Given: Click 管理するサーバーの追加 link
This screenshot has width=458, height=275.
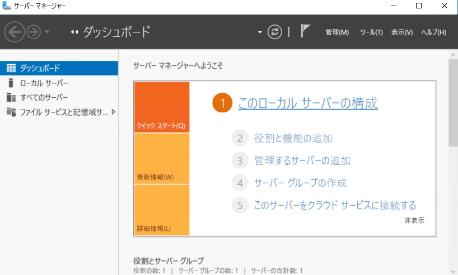Looking at the screenshot, I should pyautogui.click(x=302, y=160).
